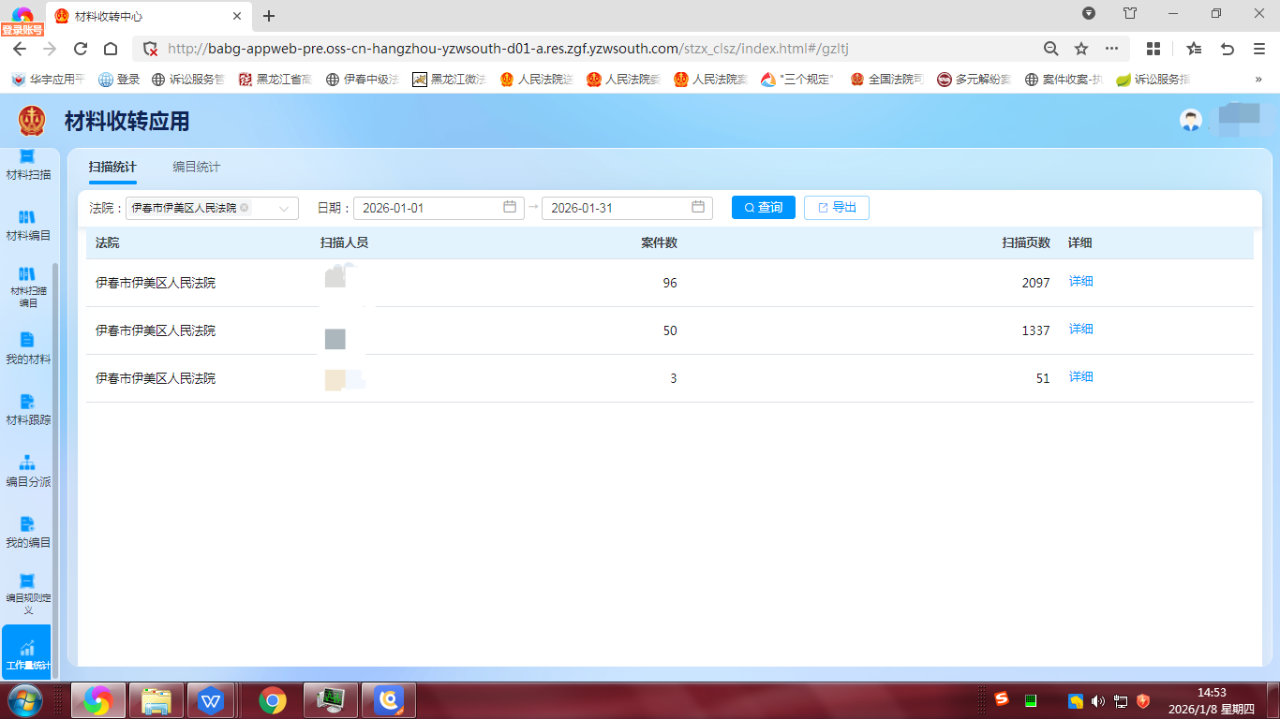Click the 导出 export button
Screen dimensions: 1280x719
point(836,208)
